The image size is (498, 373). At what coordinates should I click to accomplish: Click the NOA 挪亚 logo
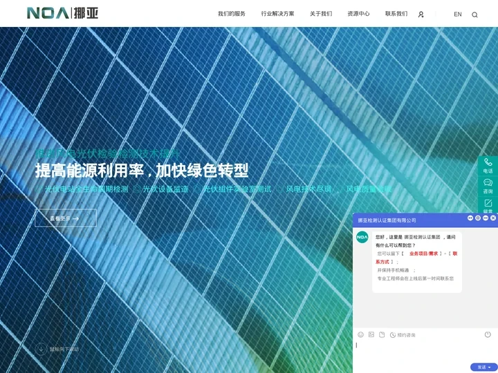62,13
